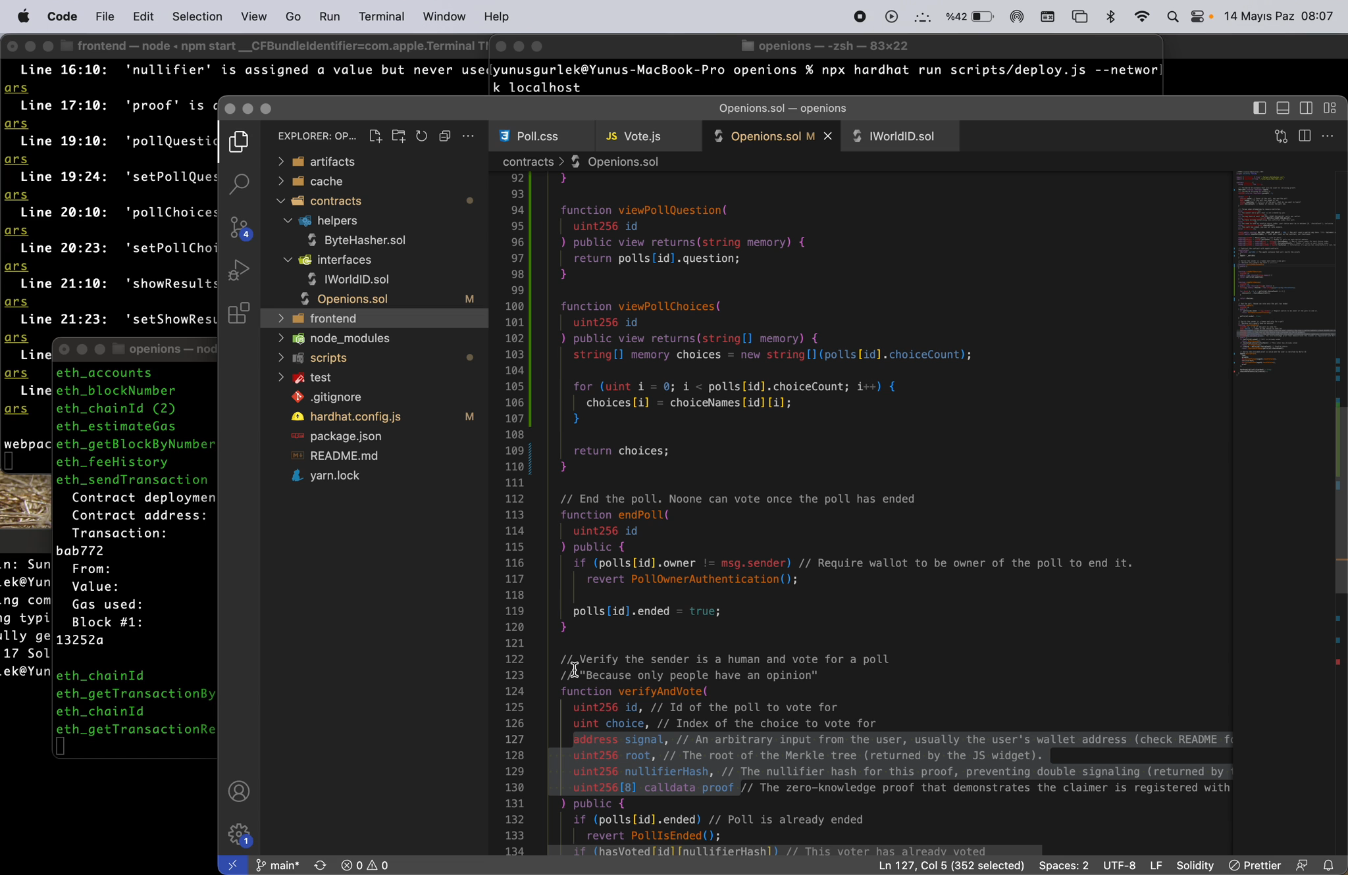
Task: Open notifications bell in status bar
Action: (x=1329, y=865)
